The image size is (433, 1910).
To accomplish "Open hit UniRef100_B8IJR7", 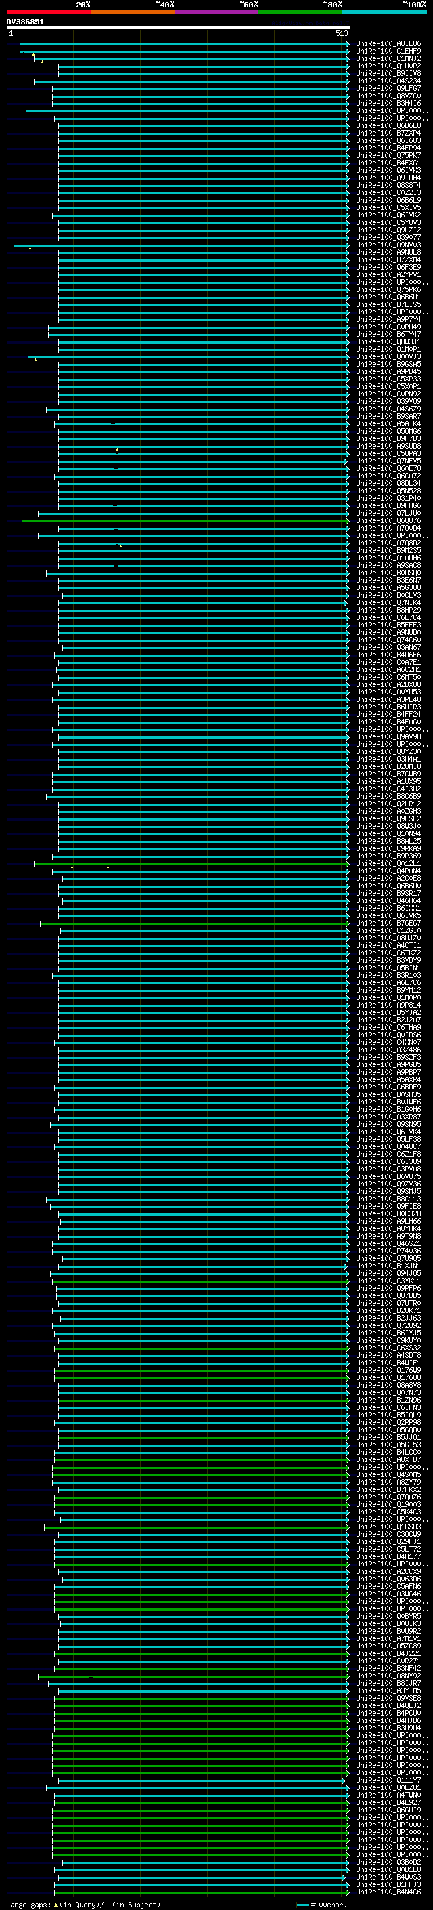I will [x=388, y=1683].
